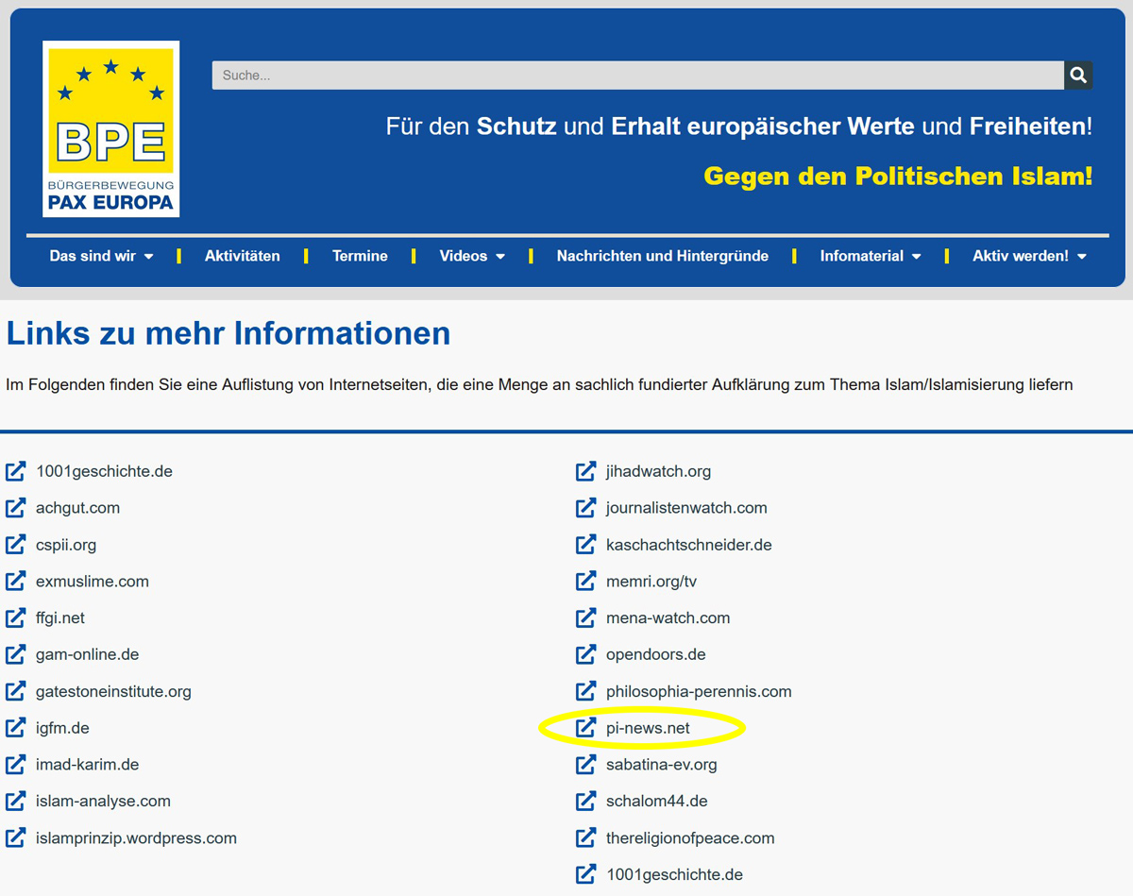1133x896 pixels.
Task: Expand arrow next to Infomaterial
Action: pyautogui.click(x=916, y=257)
